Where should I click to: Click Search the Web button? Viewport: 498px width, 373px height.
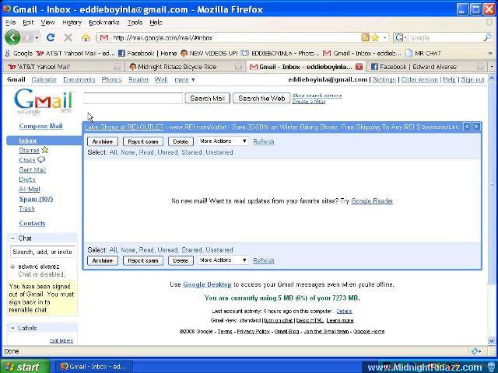click(x=261, y=99)
